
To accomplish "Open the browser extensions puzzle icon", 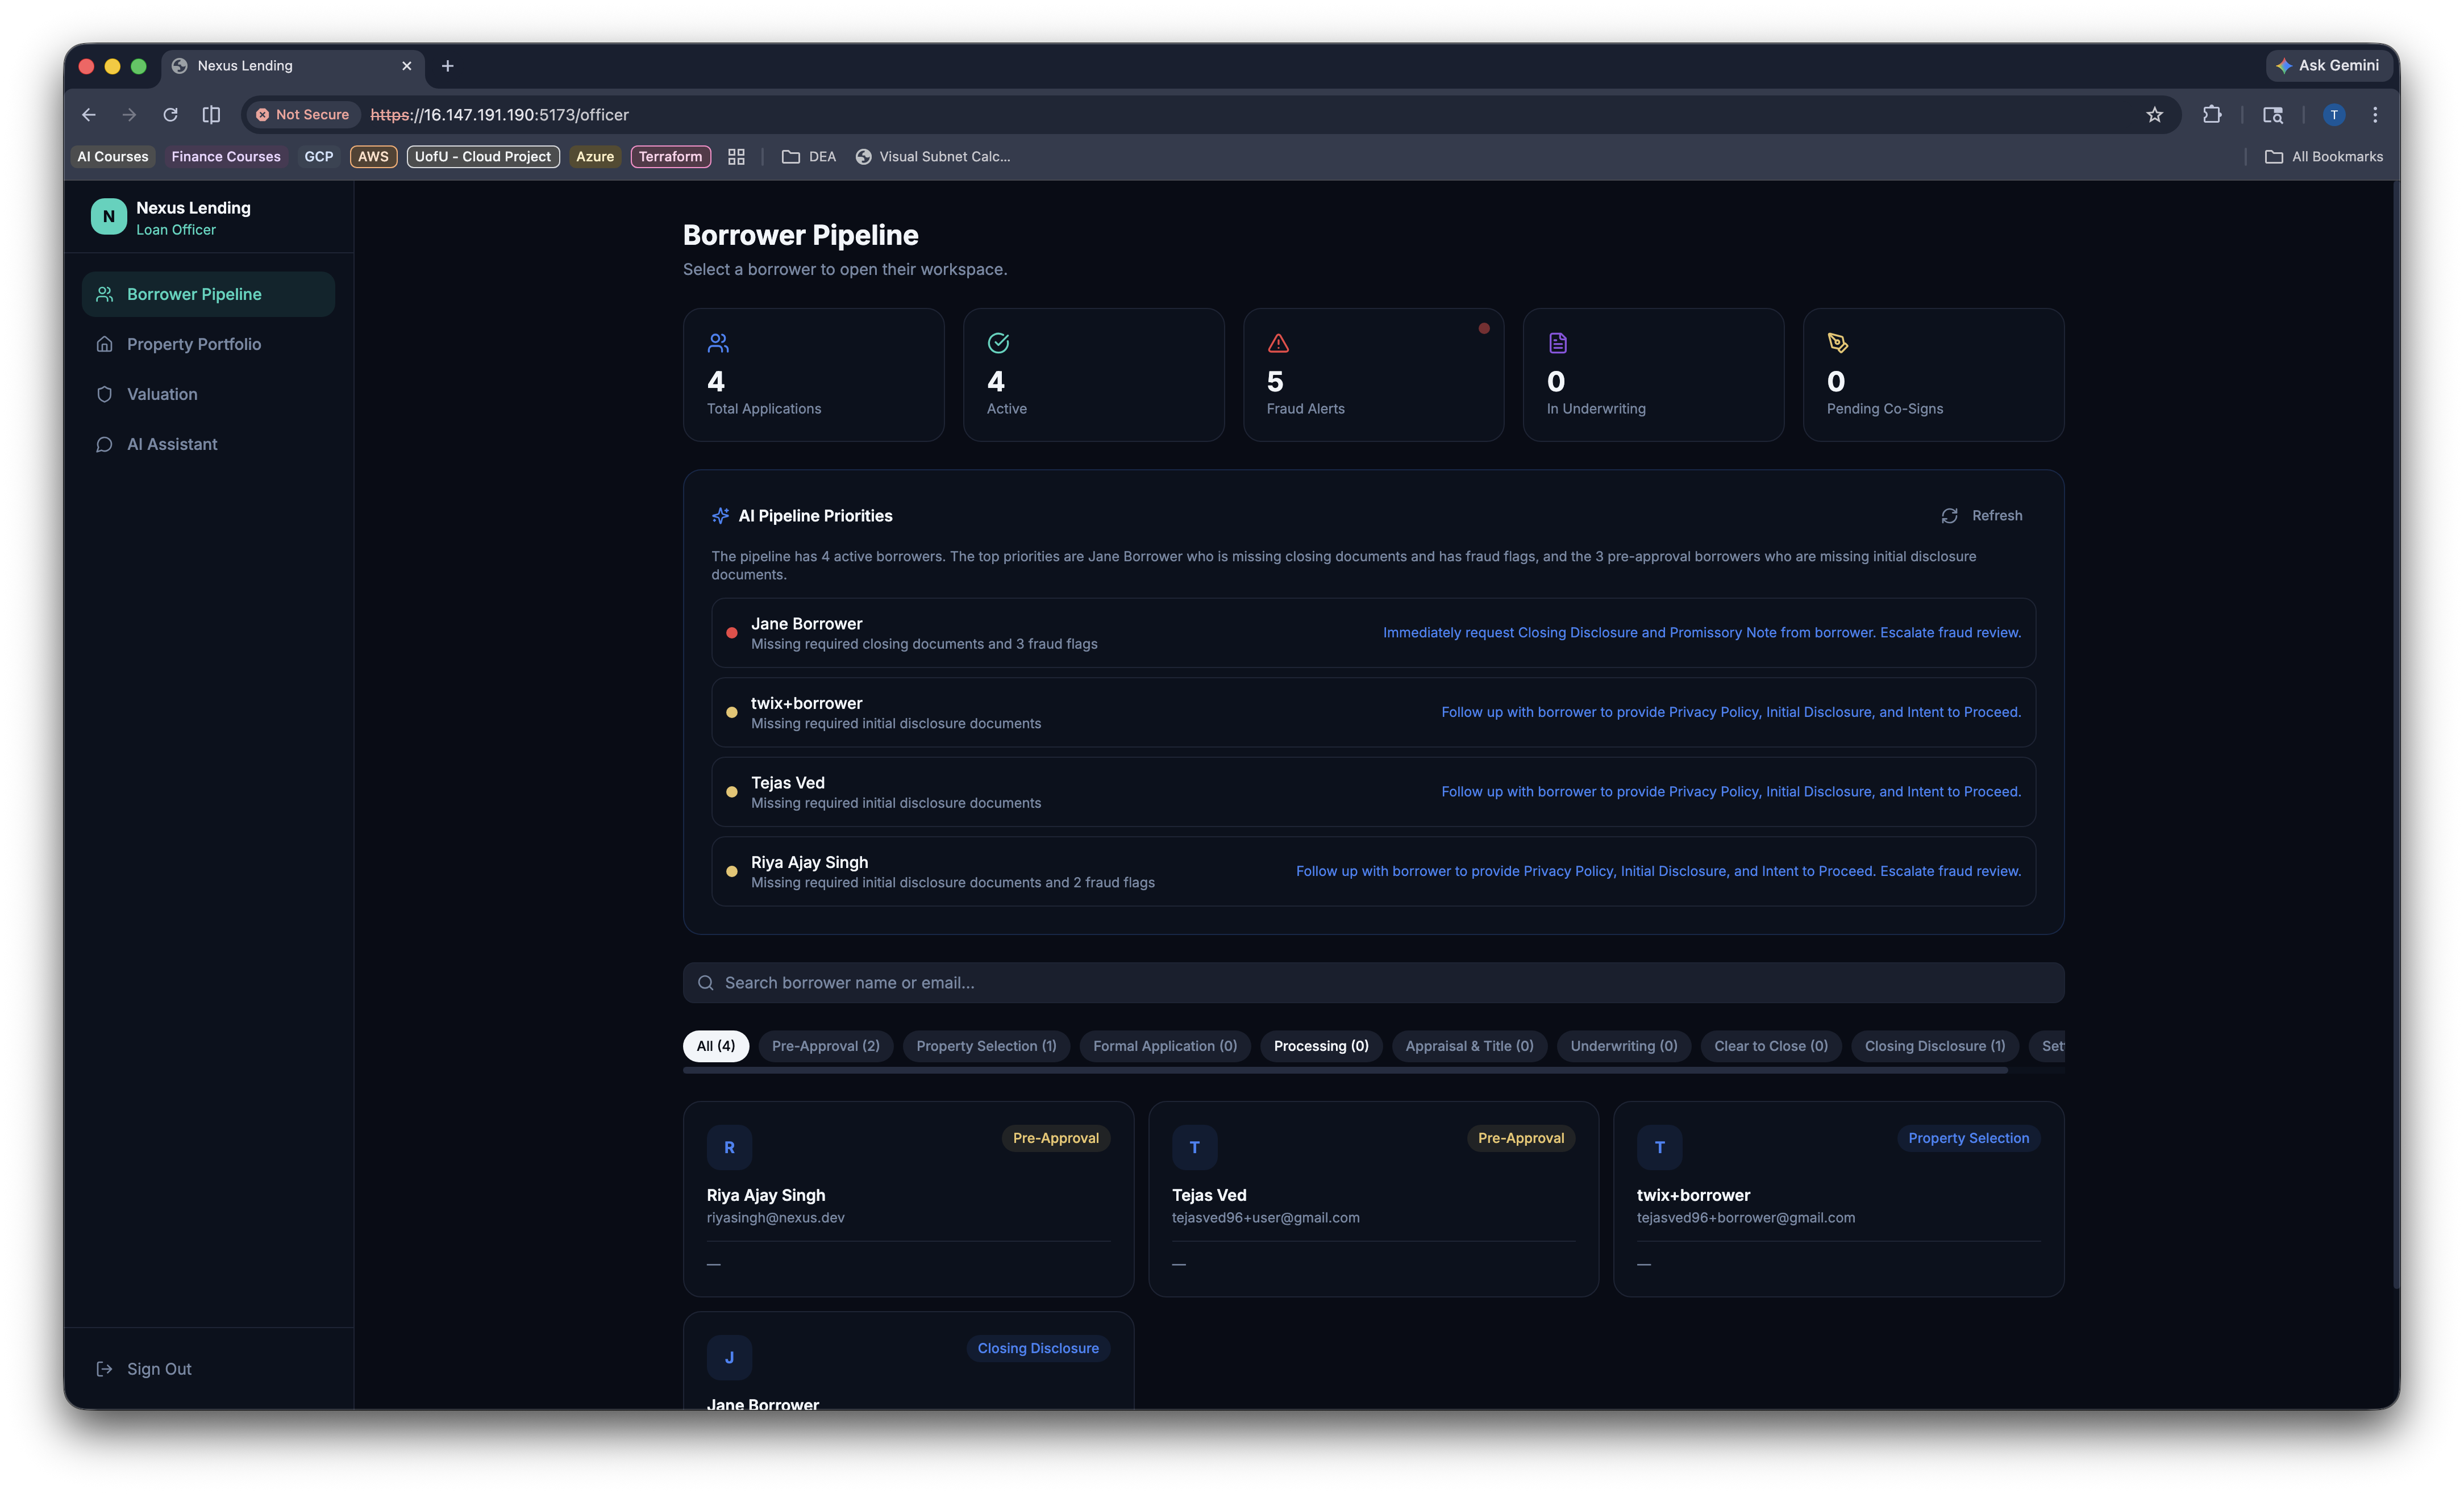I will click(2211, 115).
